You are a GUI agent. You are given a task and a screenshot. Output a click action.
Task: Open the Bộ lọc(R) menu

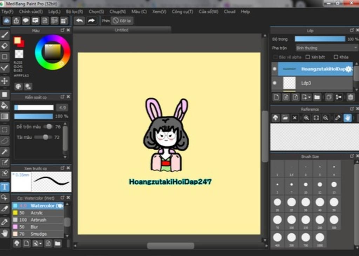pos(74,12)
